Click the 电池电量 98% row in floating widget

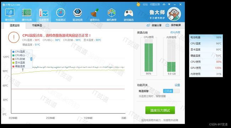[x=206, y=37]
